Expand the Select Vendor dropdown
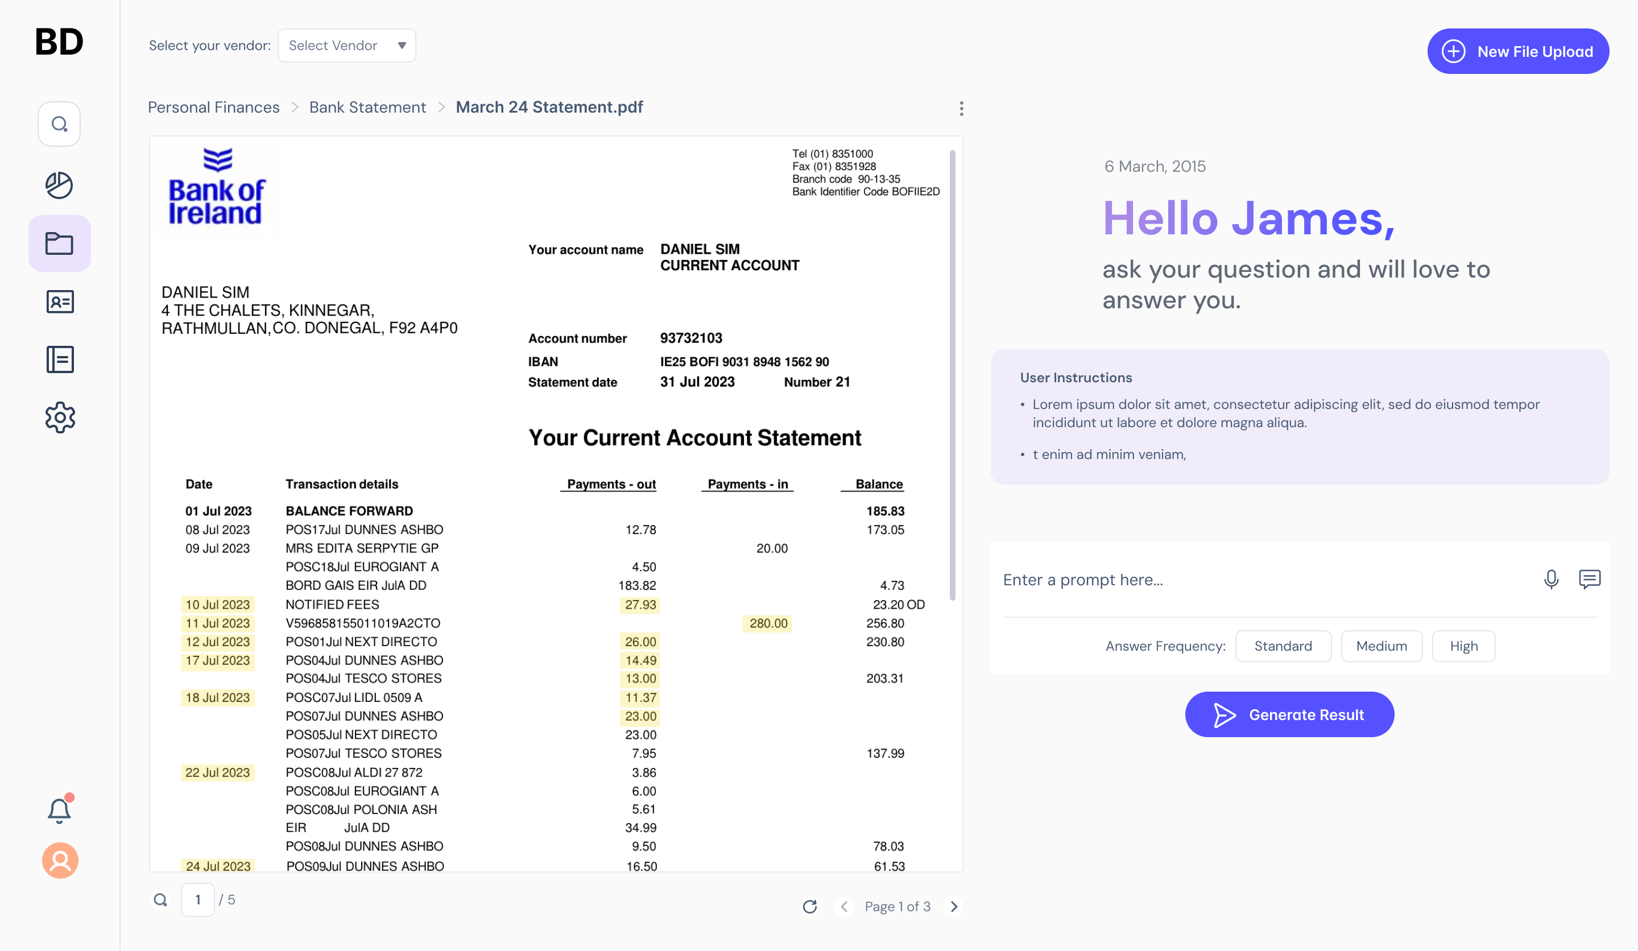Viewport: 1638px width, 951px height. click(x=346, y=46)
